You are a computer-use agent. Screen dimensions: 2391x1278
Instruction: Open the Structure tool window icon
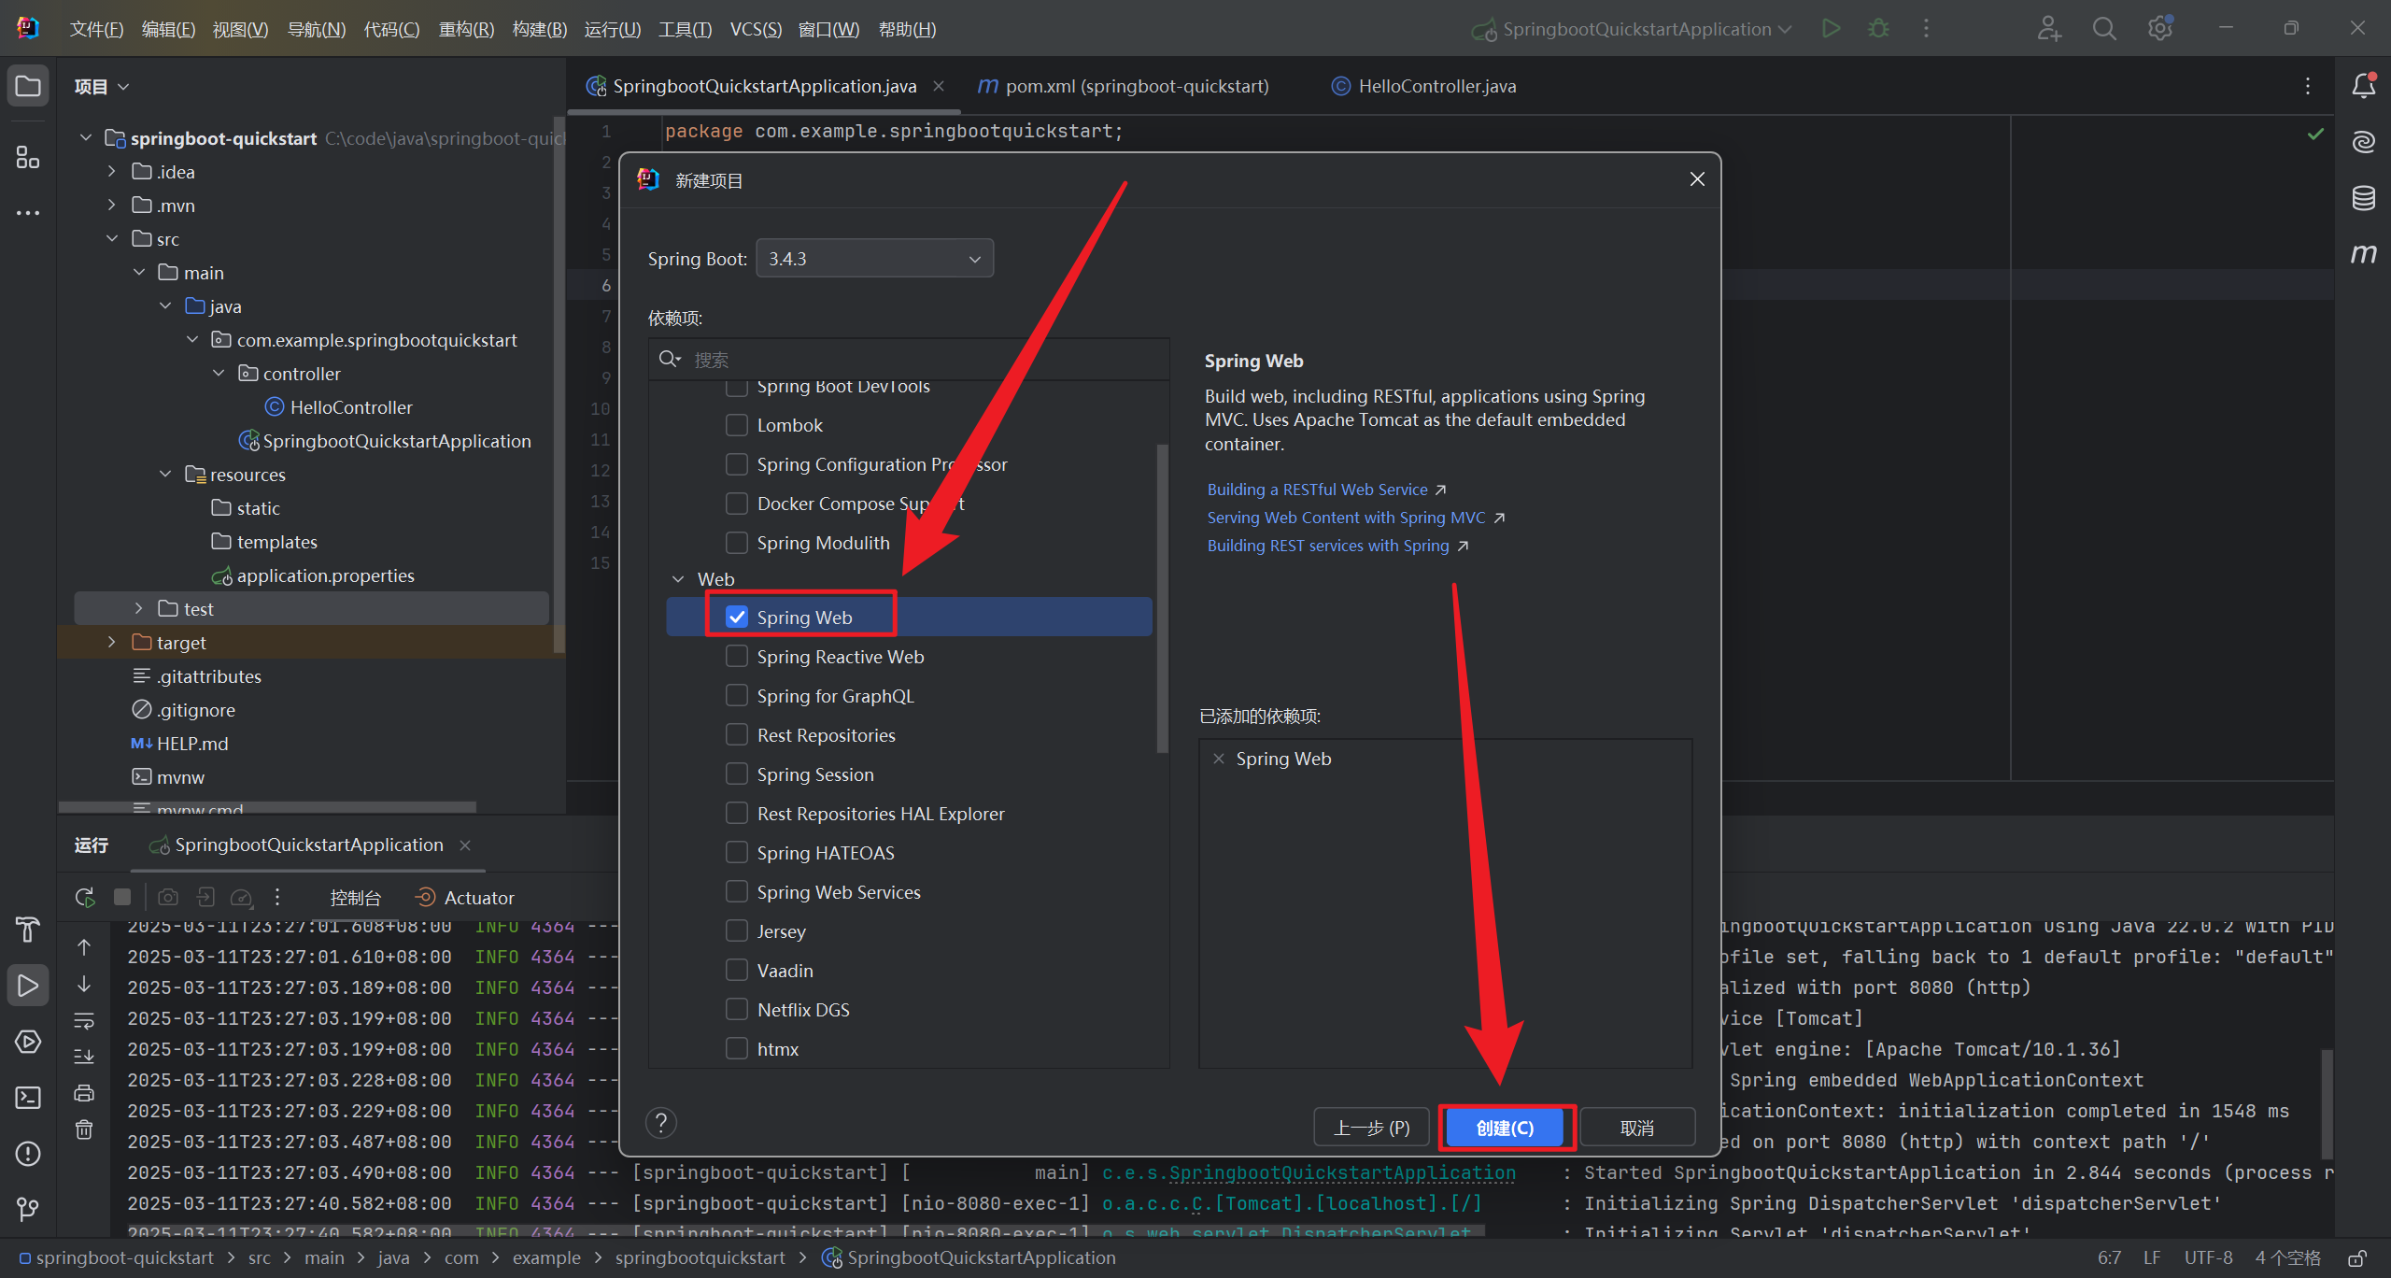[28, 157]
